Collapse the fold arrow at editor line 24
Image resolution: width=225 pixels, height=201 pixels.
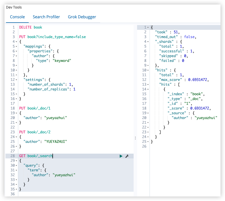(16, 137)
